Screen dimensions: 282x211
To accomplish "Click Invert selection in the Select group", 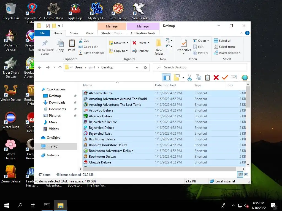I will (x=227, y=53).
